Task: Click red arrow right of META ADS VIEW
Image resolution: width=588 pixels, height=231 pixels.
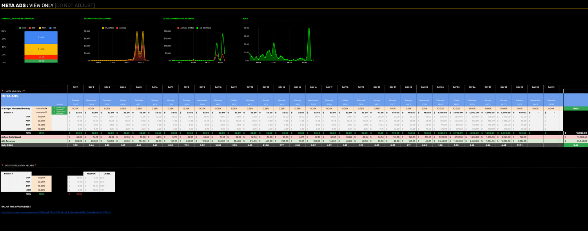Action: click(24, 91)
